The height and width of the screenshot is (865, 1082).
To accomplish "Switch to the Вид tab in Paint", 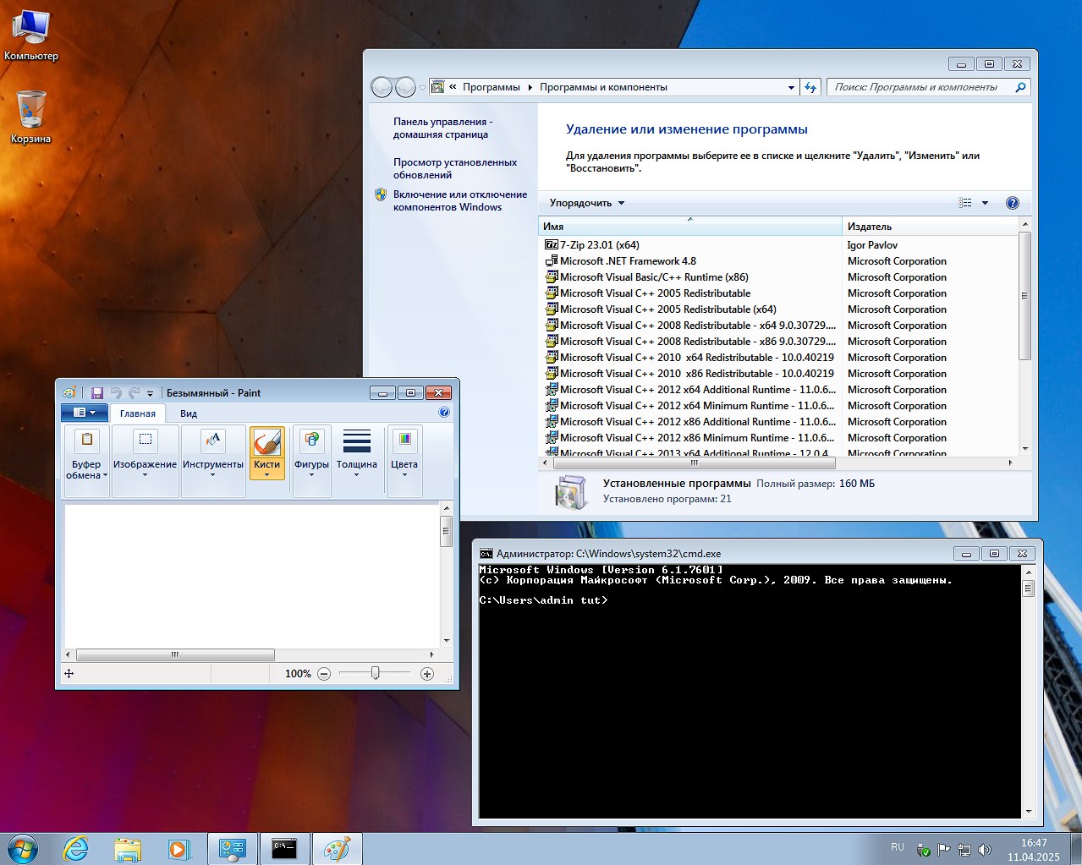I will (188, 413).
